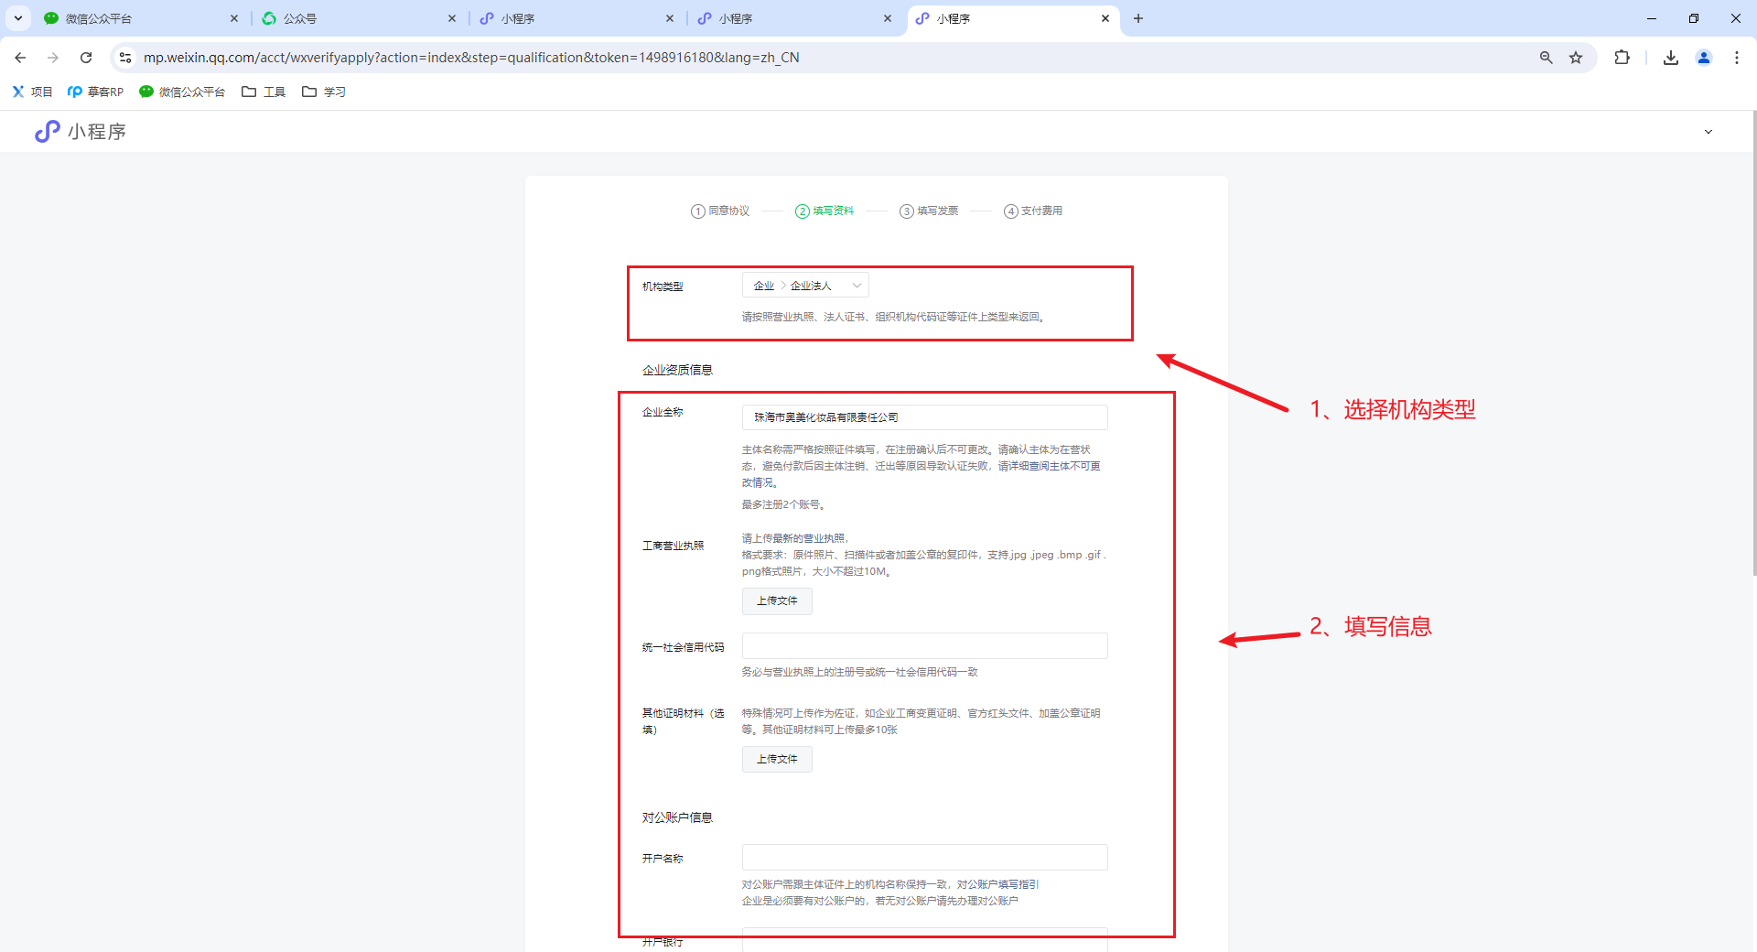The height and width of the screenshot is (952, 1757).
Task: Close the 公众号 tab
Action: click(x=452, y=18)
